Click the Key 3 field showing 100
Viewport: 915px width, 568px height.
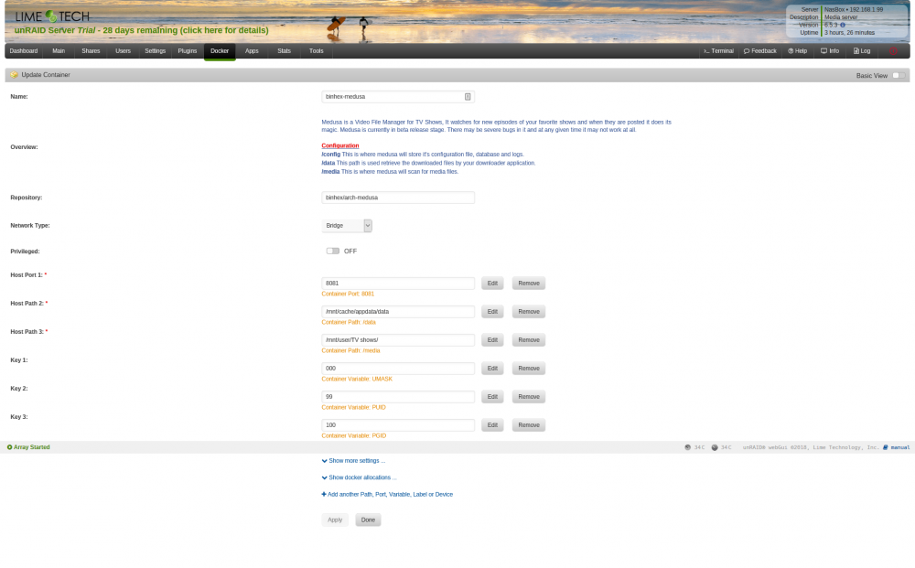398,425
